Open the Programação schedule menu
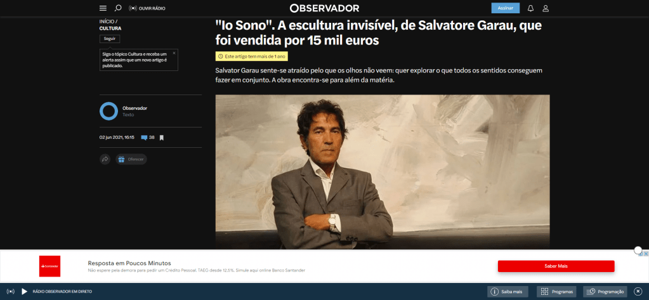 click(605, 292)
